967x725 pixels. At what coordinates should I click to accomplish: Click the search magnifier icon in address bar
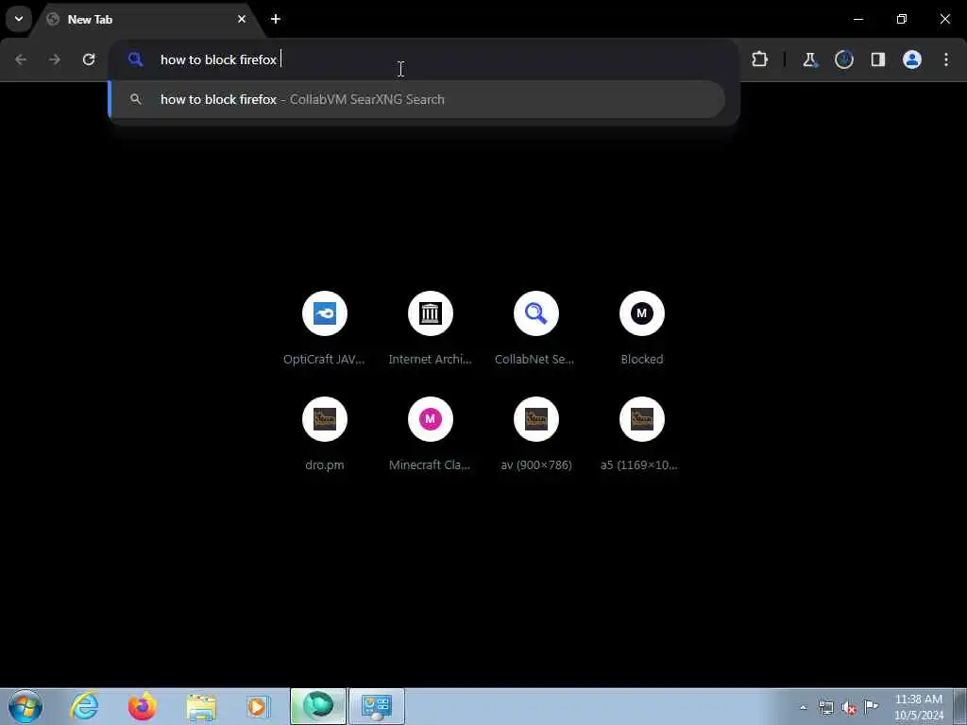point(136,59)
